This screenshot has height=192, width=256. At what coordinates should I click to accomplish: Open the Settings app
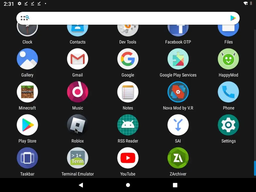tap(228, 125)
